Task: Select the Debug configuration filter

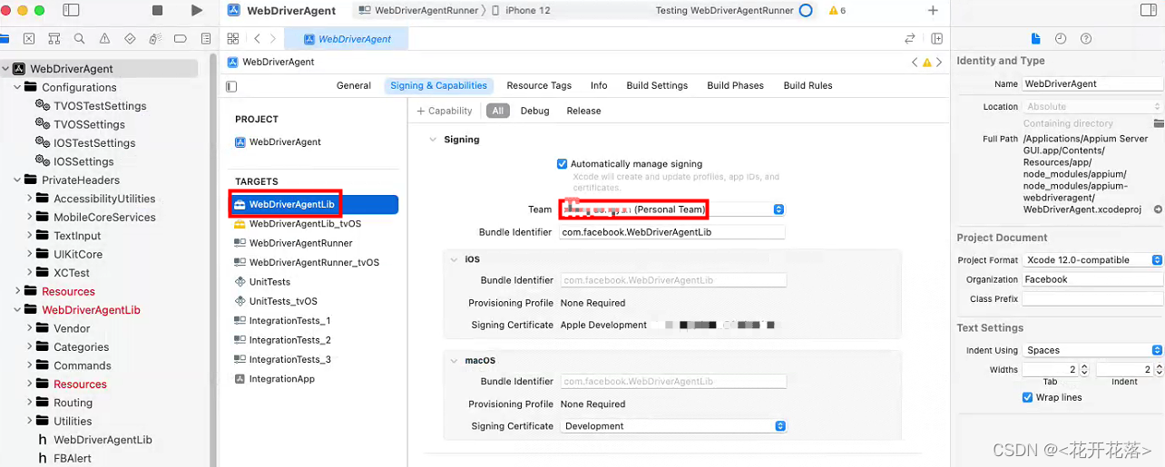Action: (x=534, y=111)
